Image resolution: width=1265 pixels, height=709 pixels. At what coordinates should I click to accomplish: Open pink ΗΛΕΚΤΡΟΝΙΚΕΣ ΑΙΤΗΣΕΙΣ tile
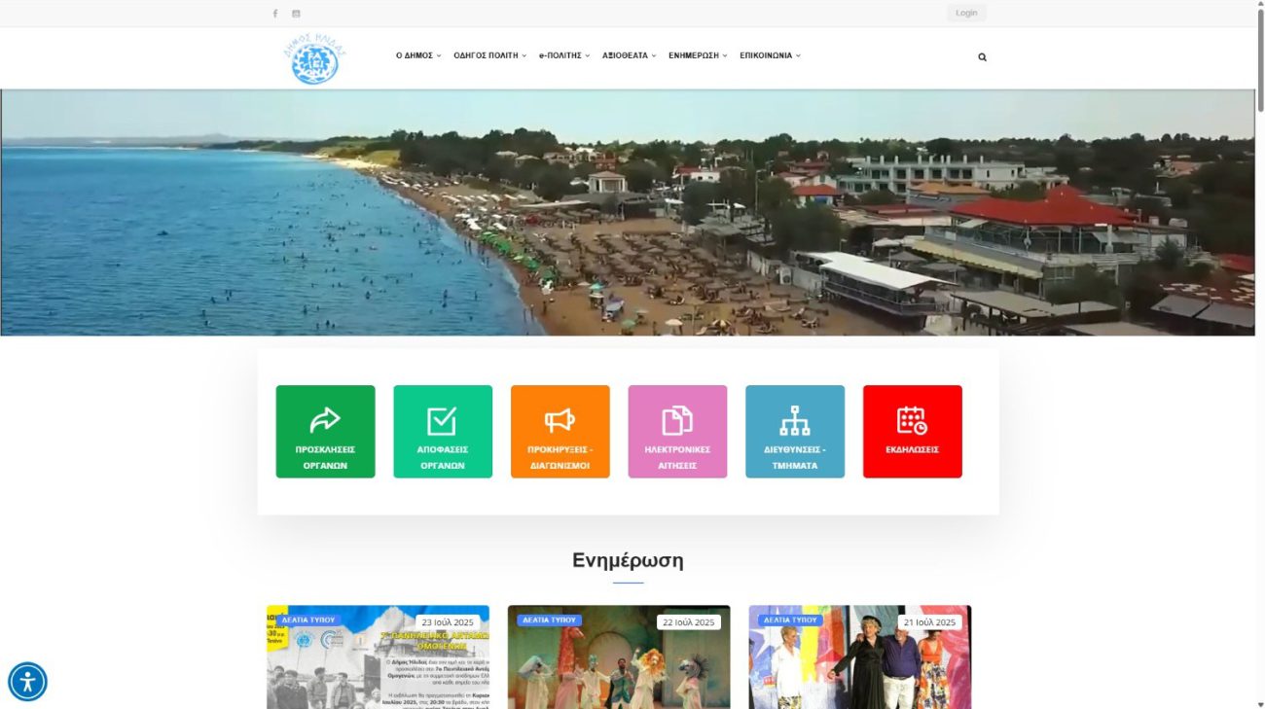(677, 432)
